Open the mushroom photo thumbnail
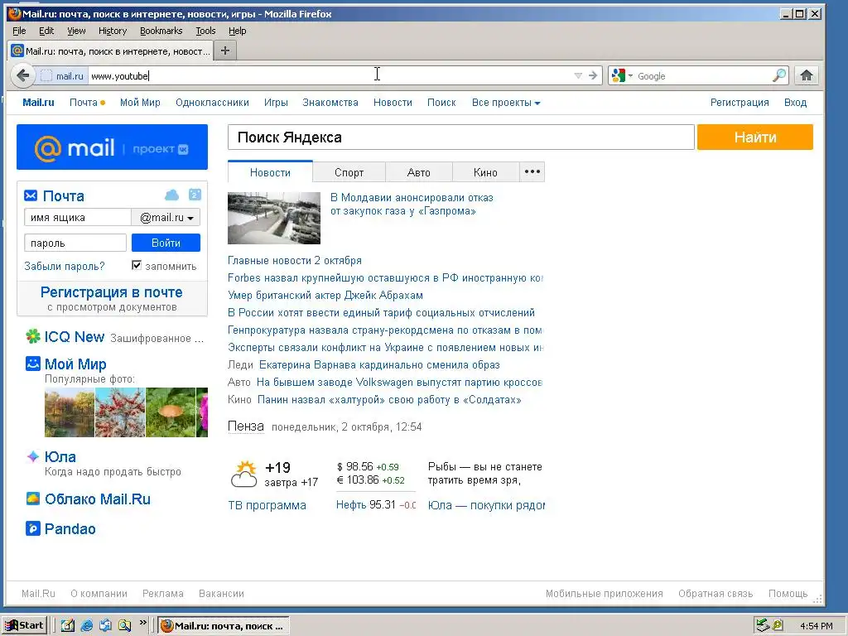 tap(171, 412)
